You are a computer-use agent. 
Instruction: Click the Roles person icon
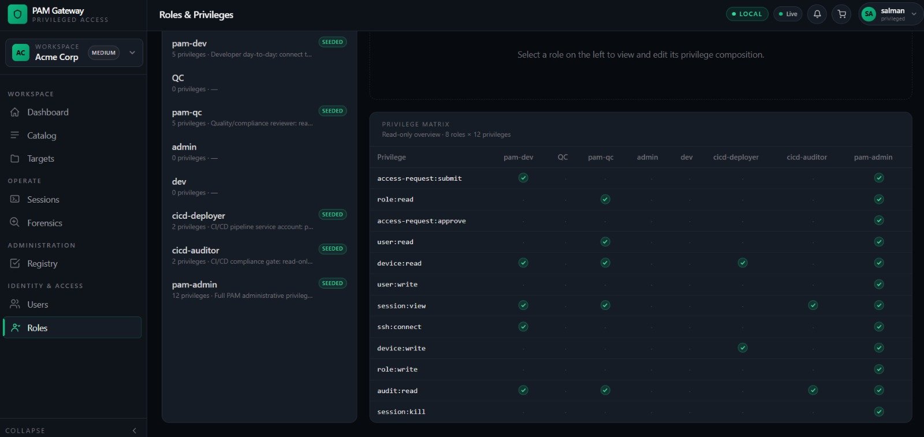(x=16, y=327)
